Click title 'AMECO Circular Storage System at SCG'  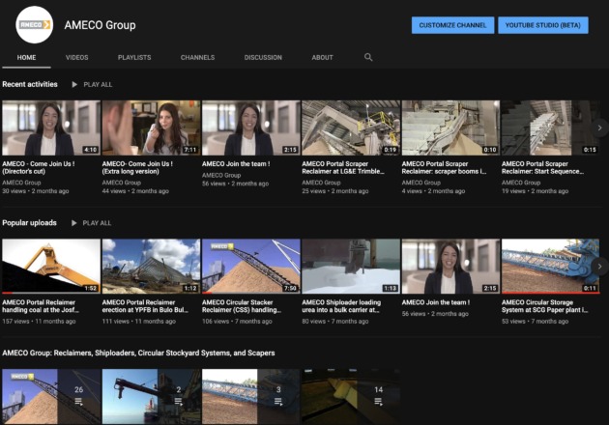(x=545, y=306)
